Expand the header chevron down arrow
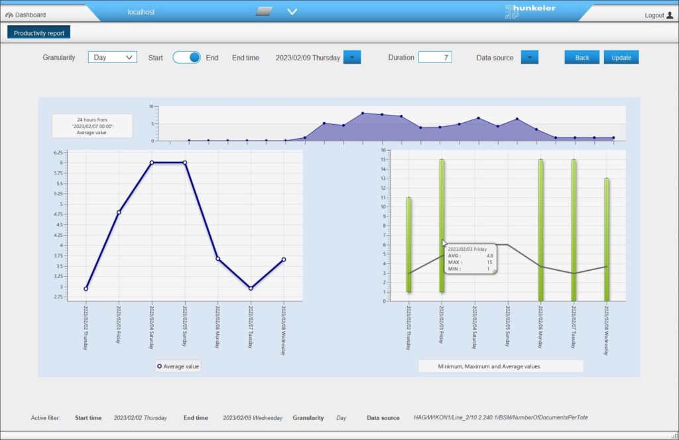679x440 pixels. pyautogui.click(x=292, y=12)
